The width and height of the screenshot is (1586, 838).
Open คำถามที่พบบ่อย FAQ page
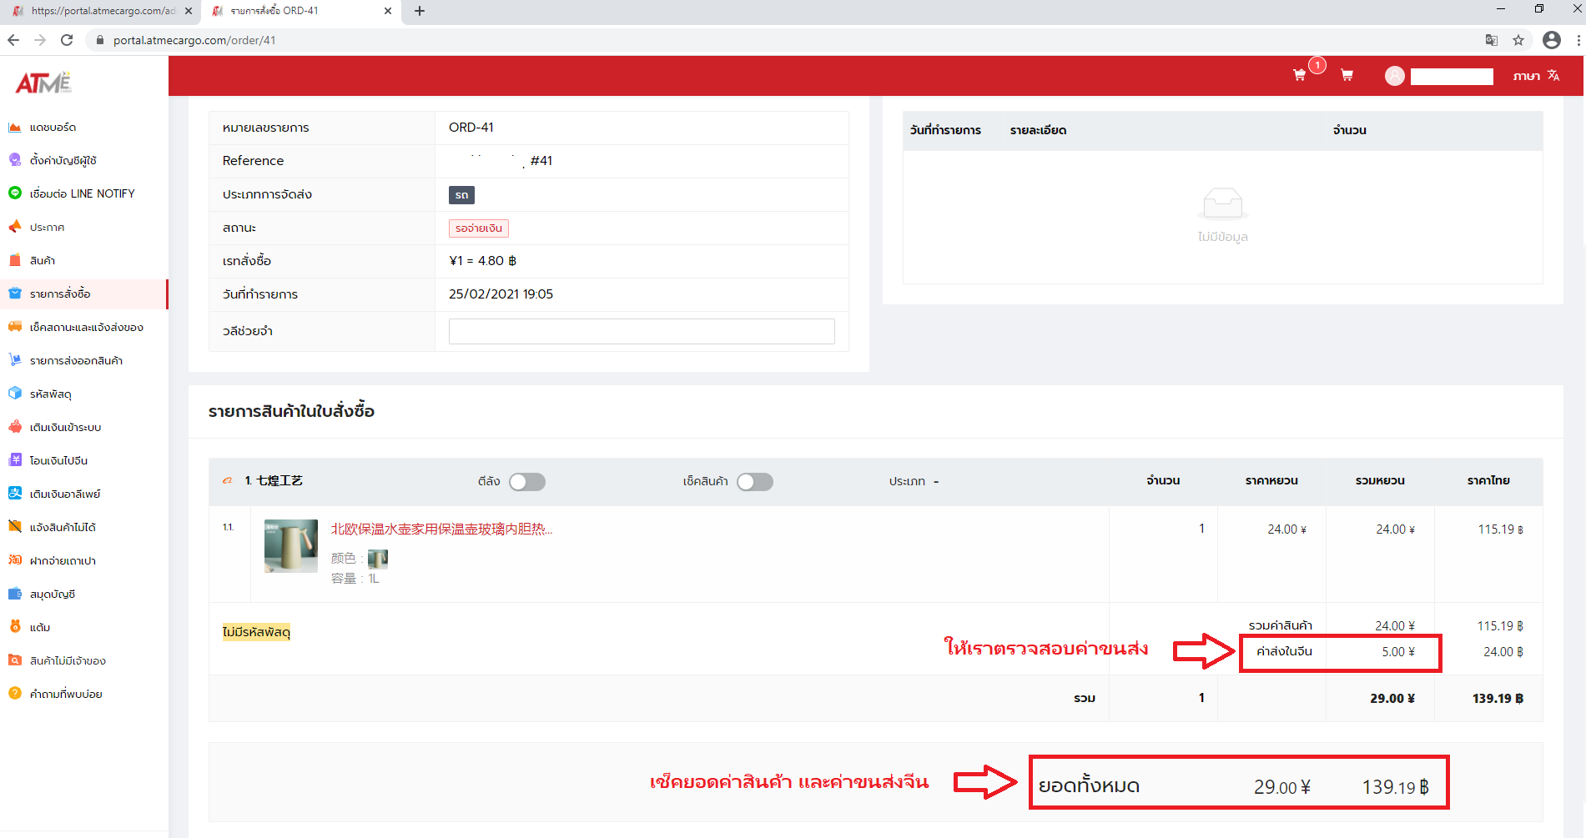point(65,694)
